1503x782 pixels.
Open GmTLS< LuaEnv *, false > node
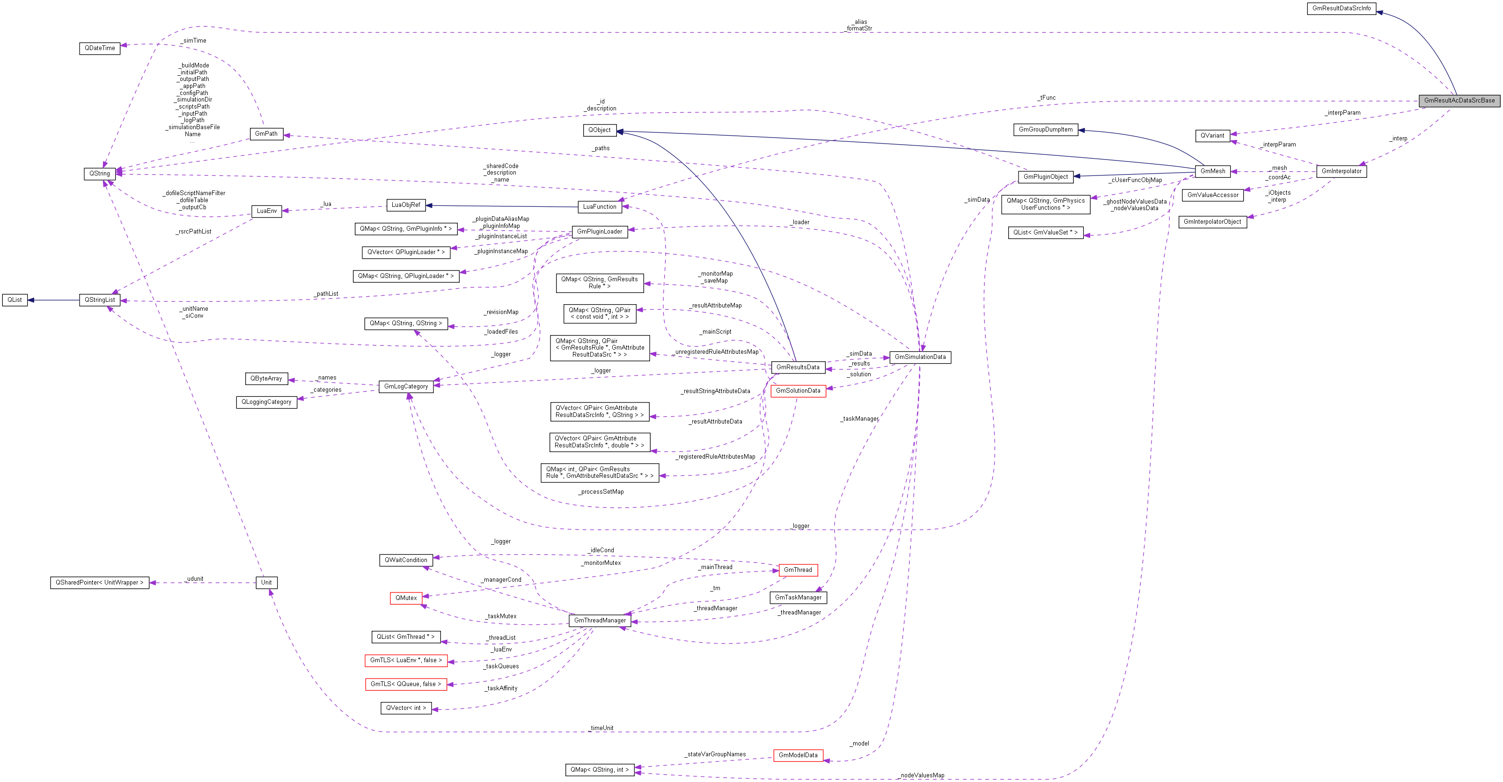[405, 661]
